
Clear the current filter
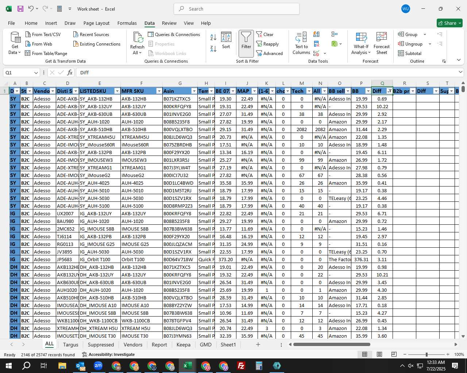[x=265, y=34]
